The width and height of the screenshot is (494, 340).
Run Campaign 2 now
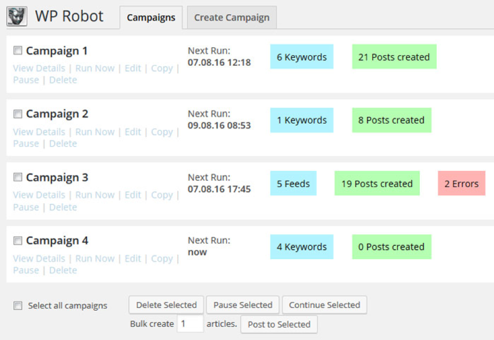click(x=95, y=131)
